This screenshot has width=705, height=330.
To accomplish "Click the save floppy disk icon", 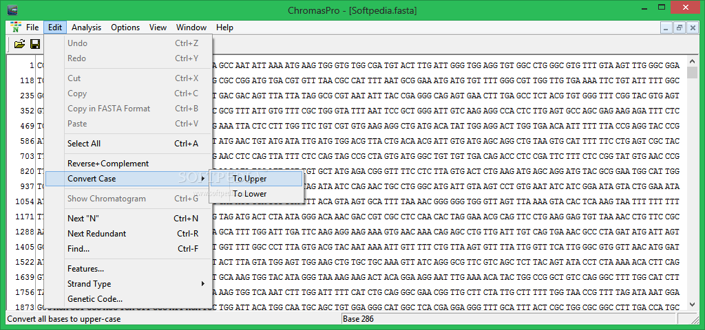I will coord(35,43).
